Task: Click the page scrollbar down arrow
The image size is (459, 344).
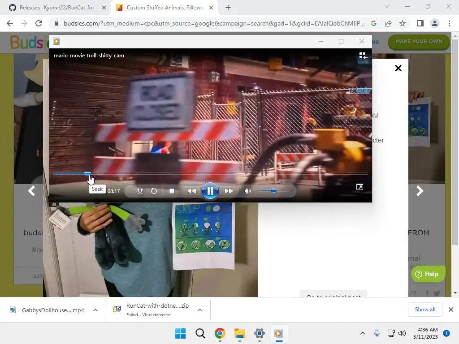Action: 455,293
